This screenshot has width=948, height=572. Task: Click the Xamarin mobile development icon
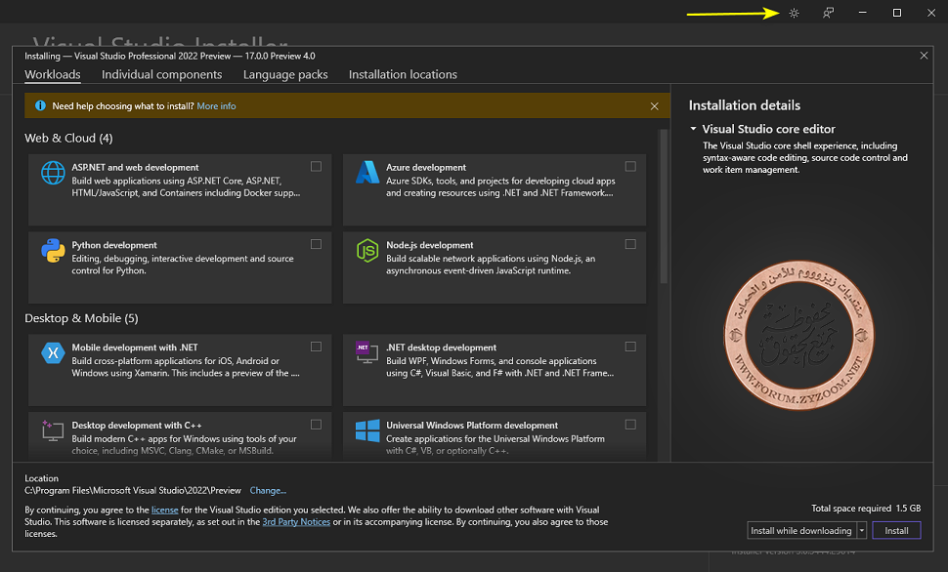click(x=53, y=352)
